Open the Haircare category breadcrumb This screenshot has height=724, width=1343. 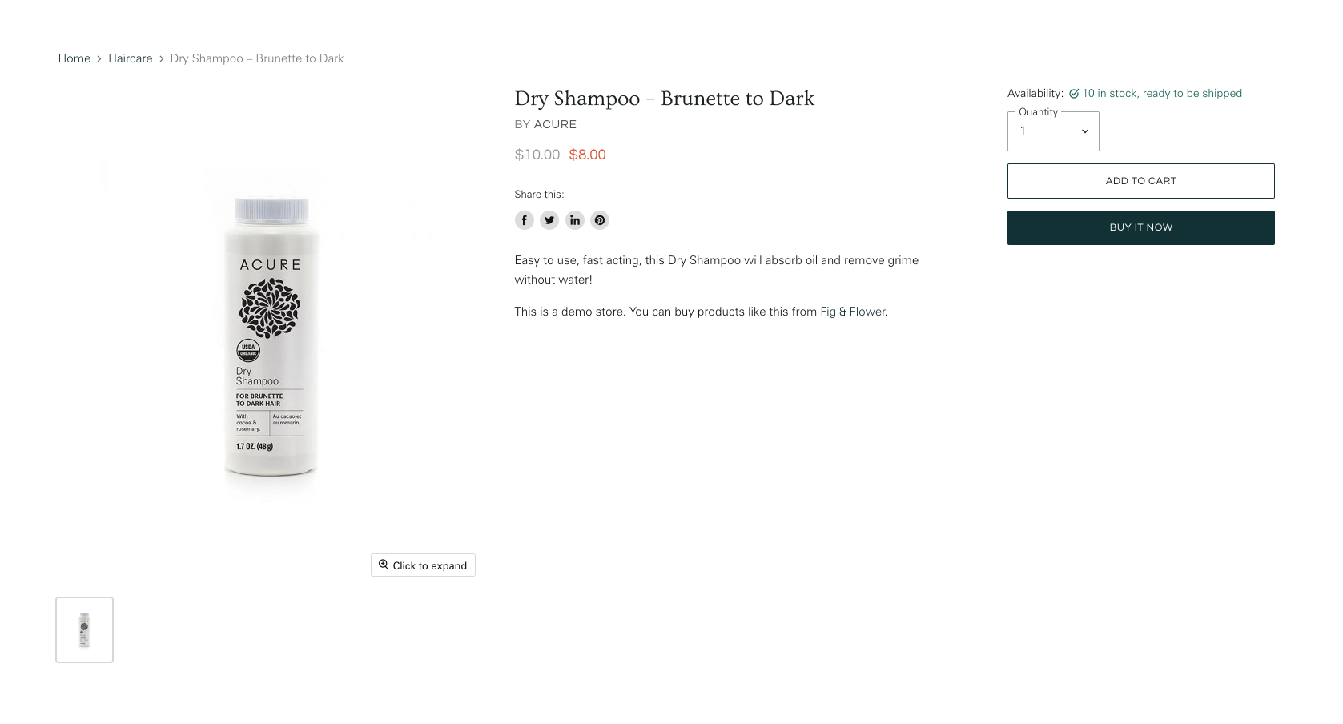coord(130,58)
